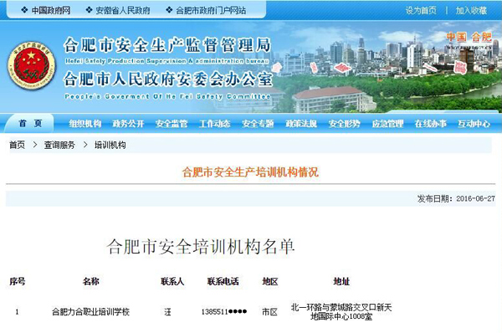Viewport: 502px width, 333px height.
Task: Click 查询服务 breadcrumb link
Action: coord(59,145)
